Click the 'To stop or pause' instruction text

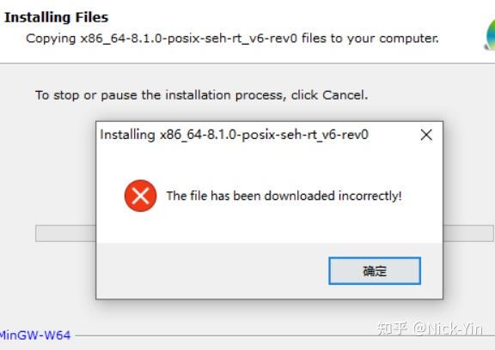(201, 95)
